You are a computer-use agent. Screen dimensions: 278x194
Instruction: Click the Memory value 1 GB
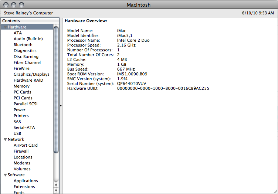(122, 64)
